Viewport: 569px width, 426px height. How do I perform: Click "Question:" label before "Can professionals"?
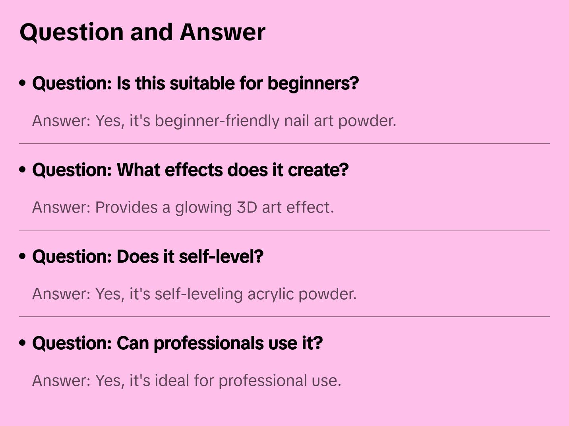[72, 343]
